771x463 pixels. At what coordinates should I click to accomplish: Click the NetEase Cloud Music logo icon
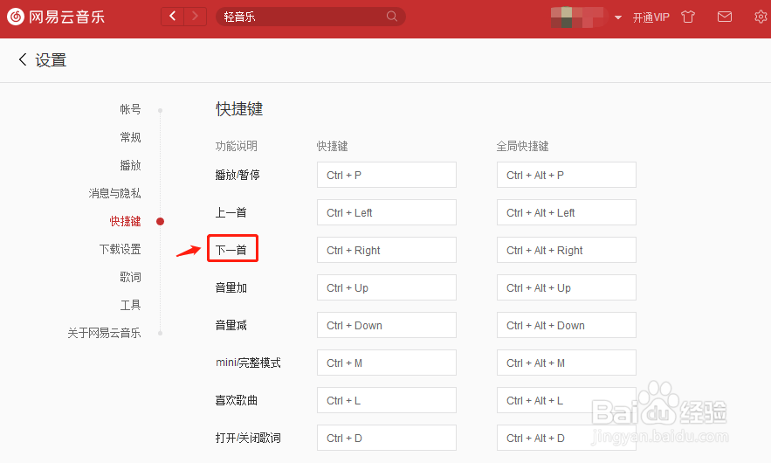point(16,17)
